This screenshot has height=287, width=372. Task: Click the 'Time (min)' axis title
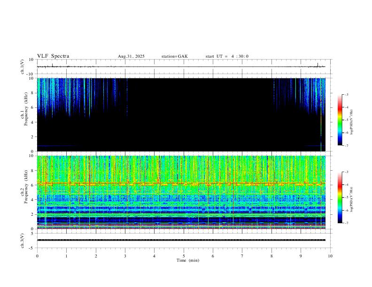pos(188,260)
